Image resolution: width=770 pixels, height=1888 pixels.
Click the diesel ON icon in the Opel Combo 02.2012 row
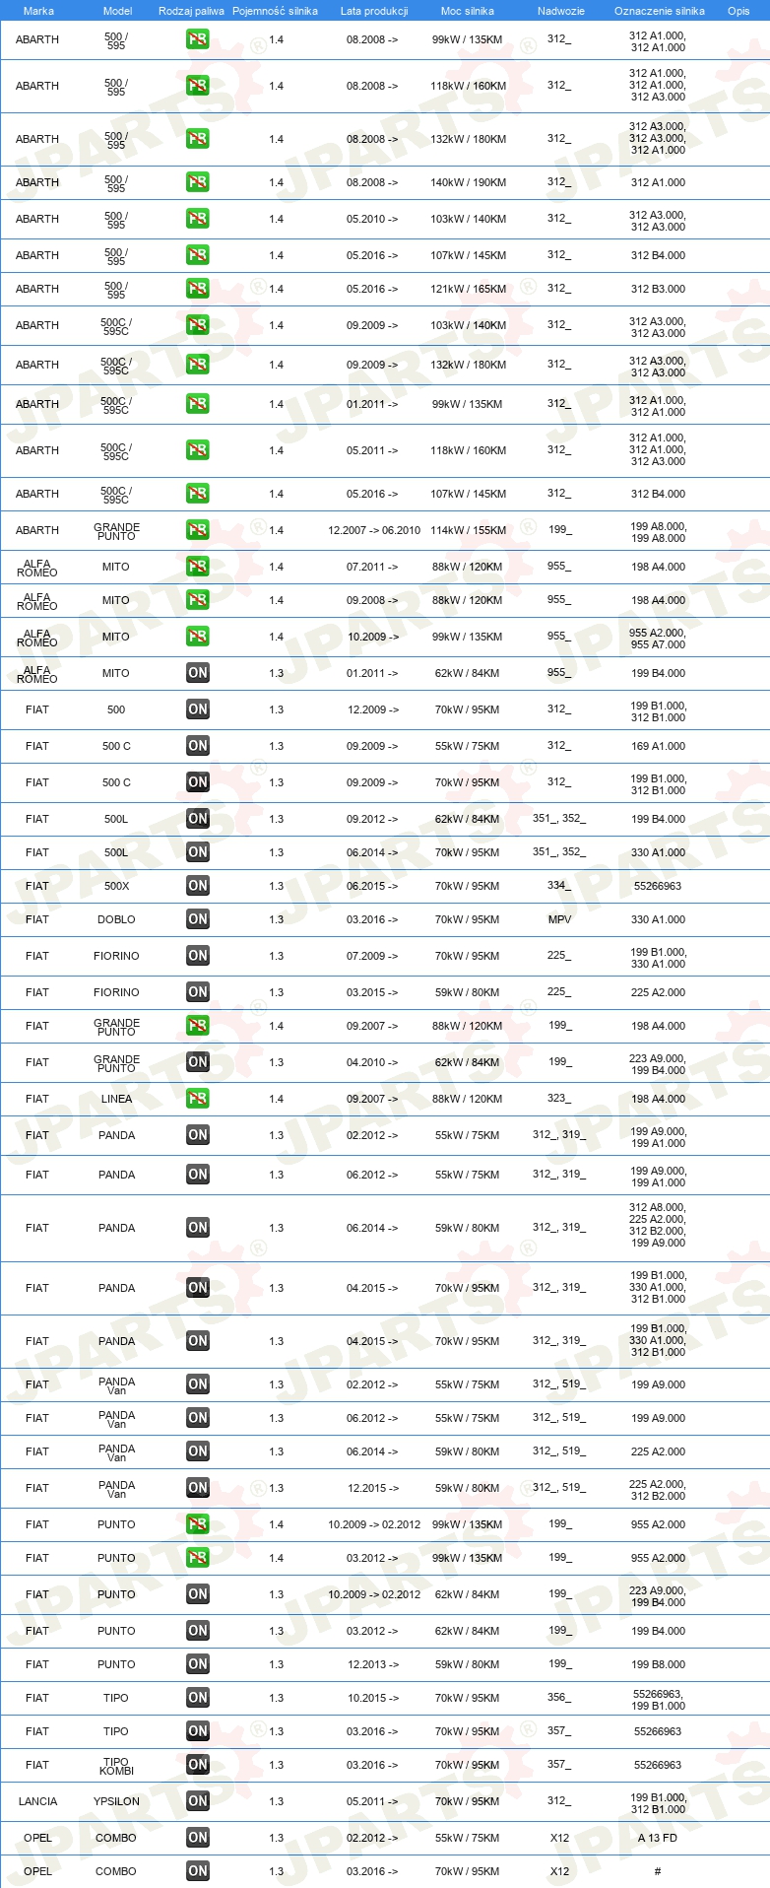tap(198, 1838)
